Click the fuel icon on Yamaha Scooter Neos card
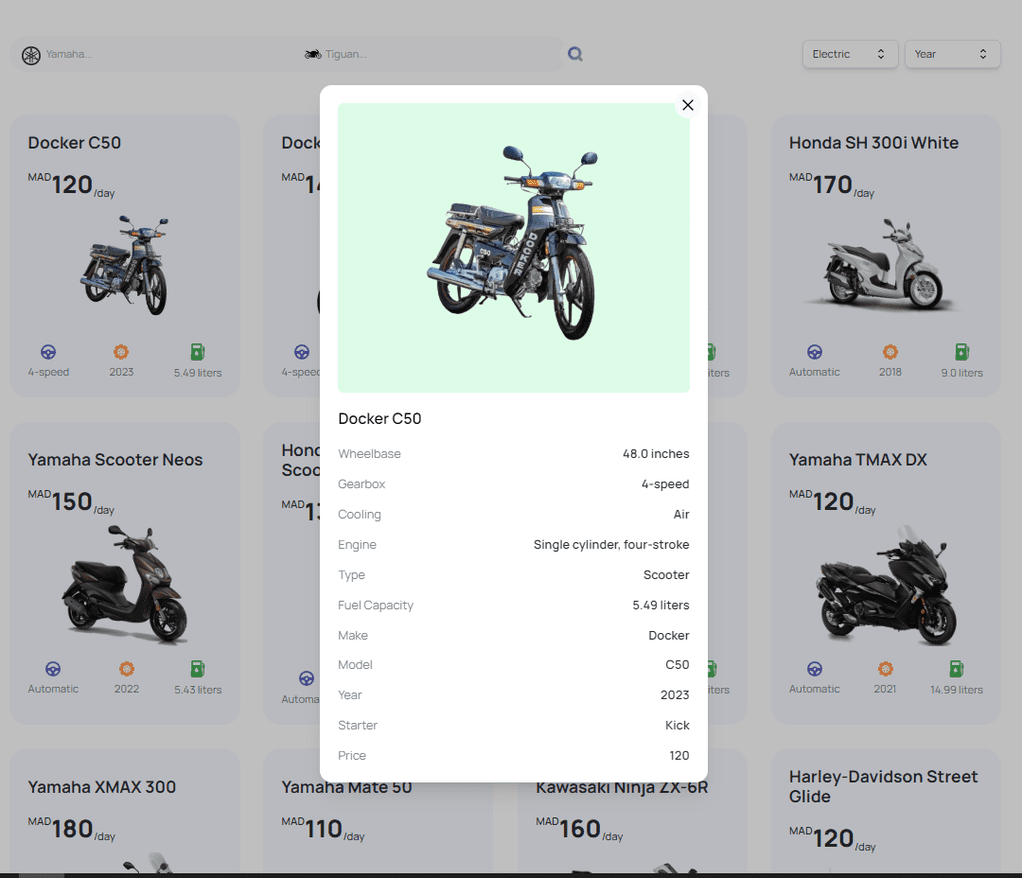The image size is (1022, 878). click(x=197, y=669)
